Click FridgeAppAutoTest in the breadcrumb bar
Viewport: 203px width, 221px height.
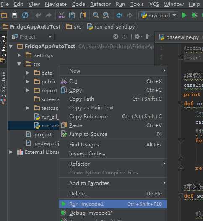pyautogui.click(x=32, y=27)
